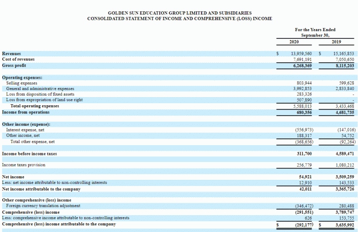The height and width of the screenshot is (232, 358).
Task: Click the Selling expenses label
Action: pyautogui.click(x=21, y=83)
